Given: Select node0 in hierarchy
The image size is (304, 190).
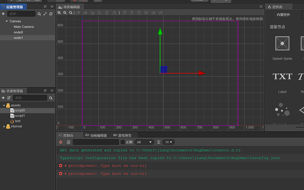Looking at the screenshot, I should tap(19, 32).
